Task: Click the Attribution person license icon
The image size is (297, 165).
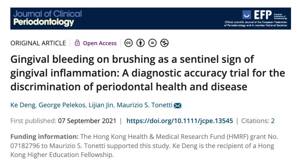Action: click(140, 43)
